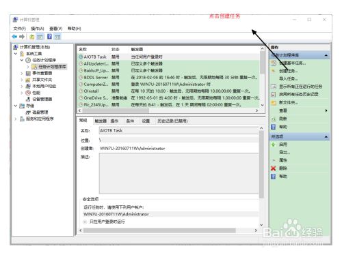Expand the 任务计划程序库 tree arrow
342x255 pixels.
[28, 67]
